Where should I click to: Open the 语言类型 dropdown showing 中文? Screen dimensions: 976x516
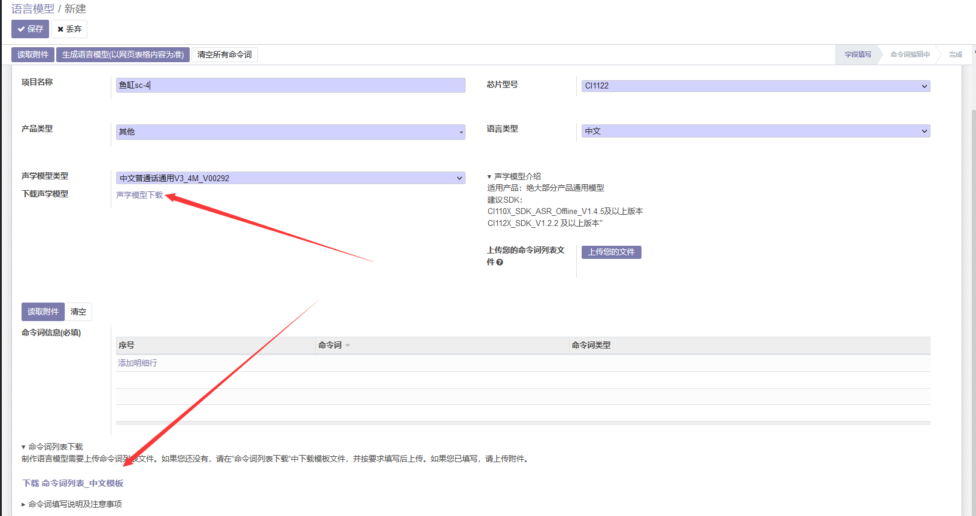[x=755, y=131]
